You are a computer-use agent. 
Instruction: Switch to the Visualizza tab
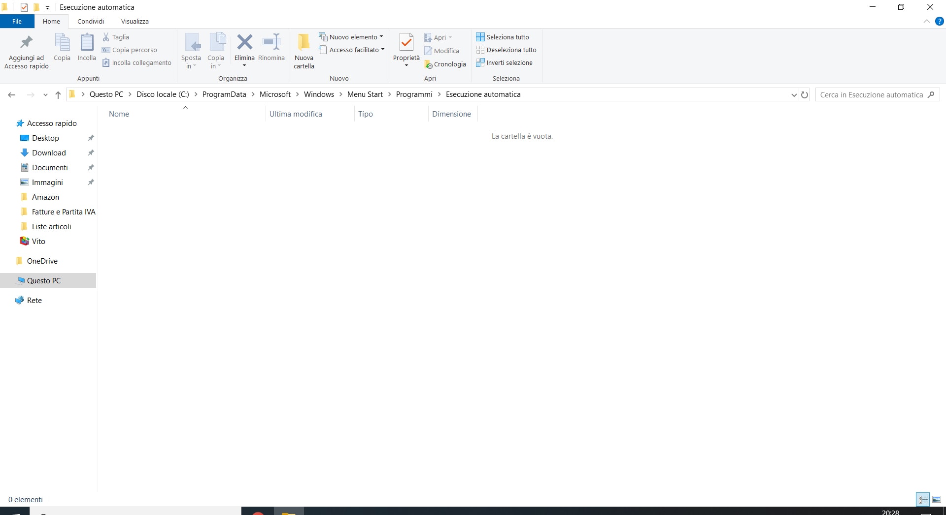click(x=135, y=21)
